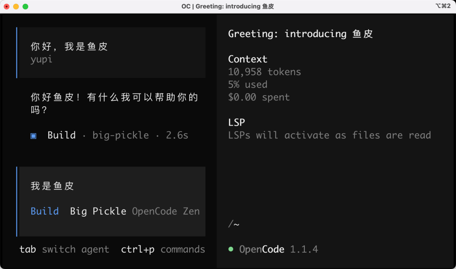Viewport: 456px width, 269px height.
Task: Click the /~ working directory path
Action: click(234, 224)
